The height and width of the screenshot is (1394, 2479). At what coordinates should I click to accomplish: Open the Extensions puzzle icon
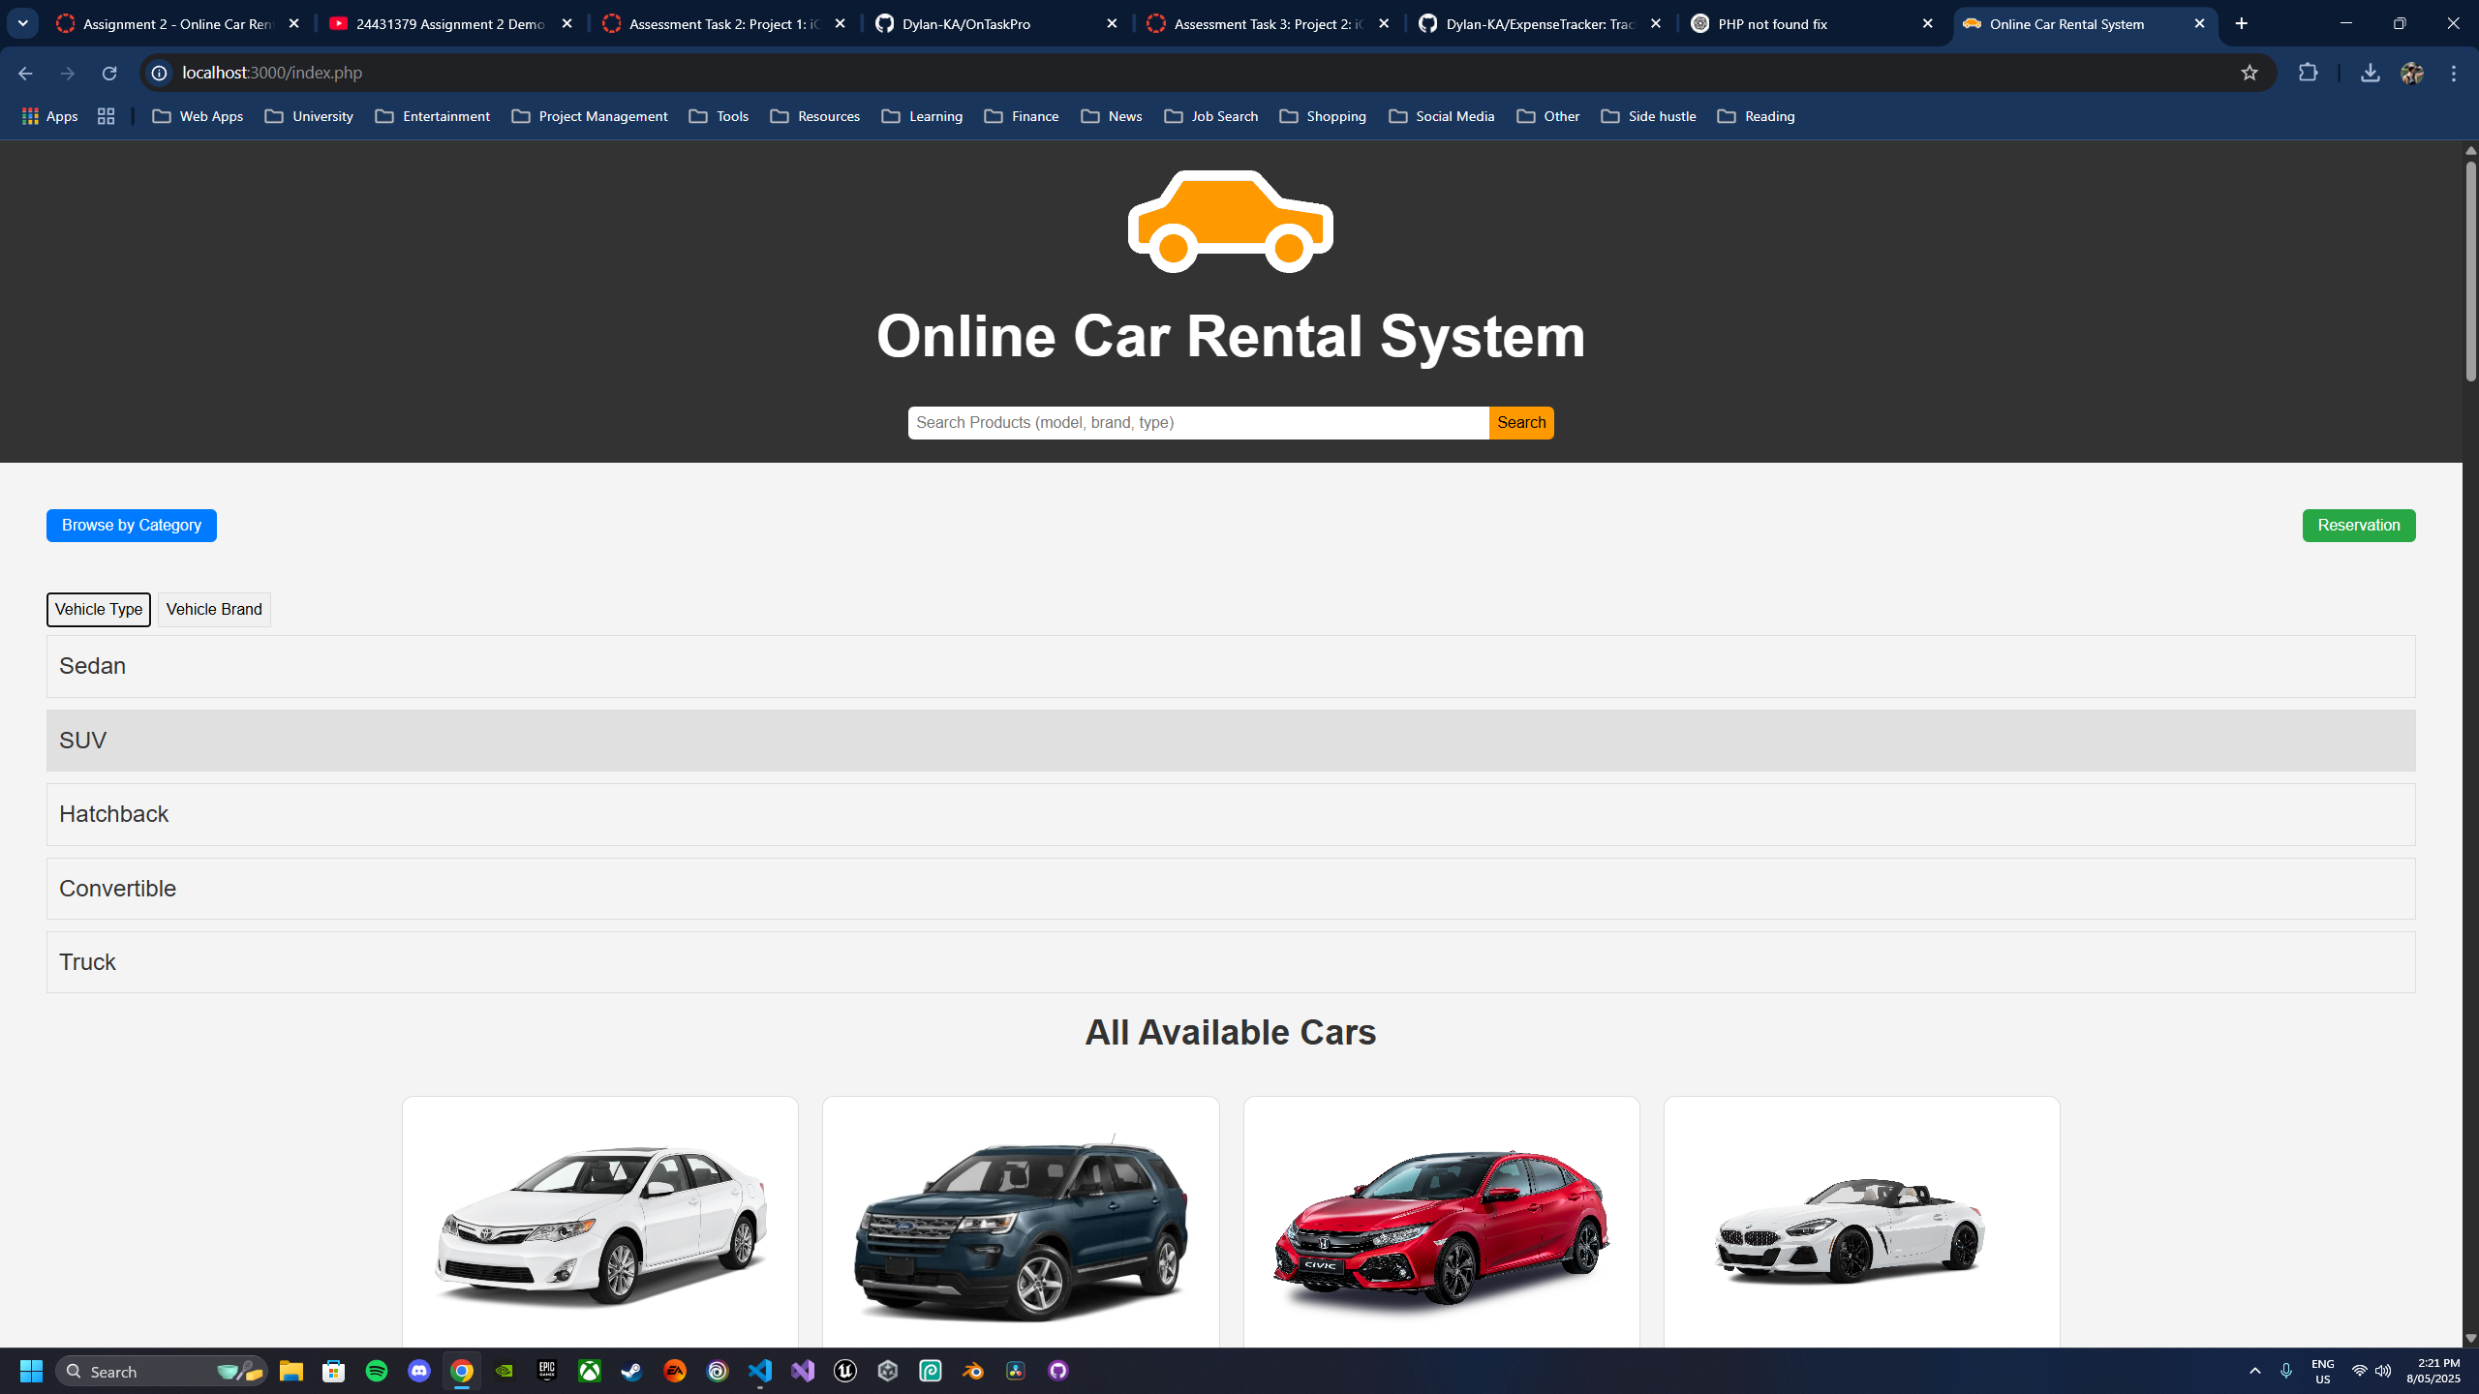[x=2309, y=73]
